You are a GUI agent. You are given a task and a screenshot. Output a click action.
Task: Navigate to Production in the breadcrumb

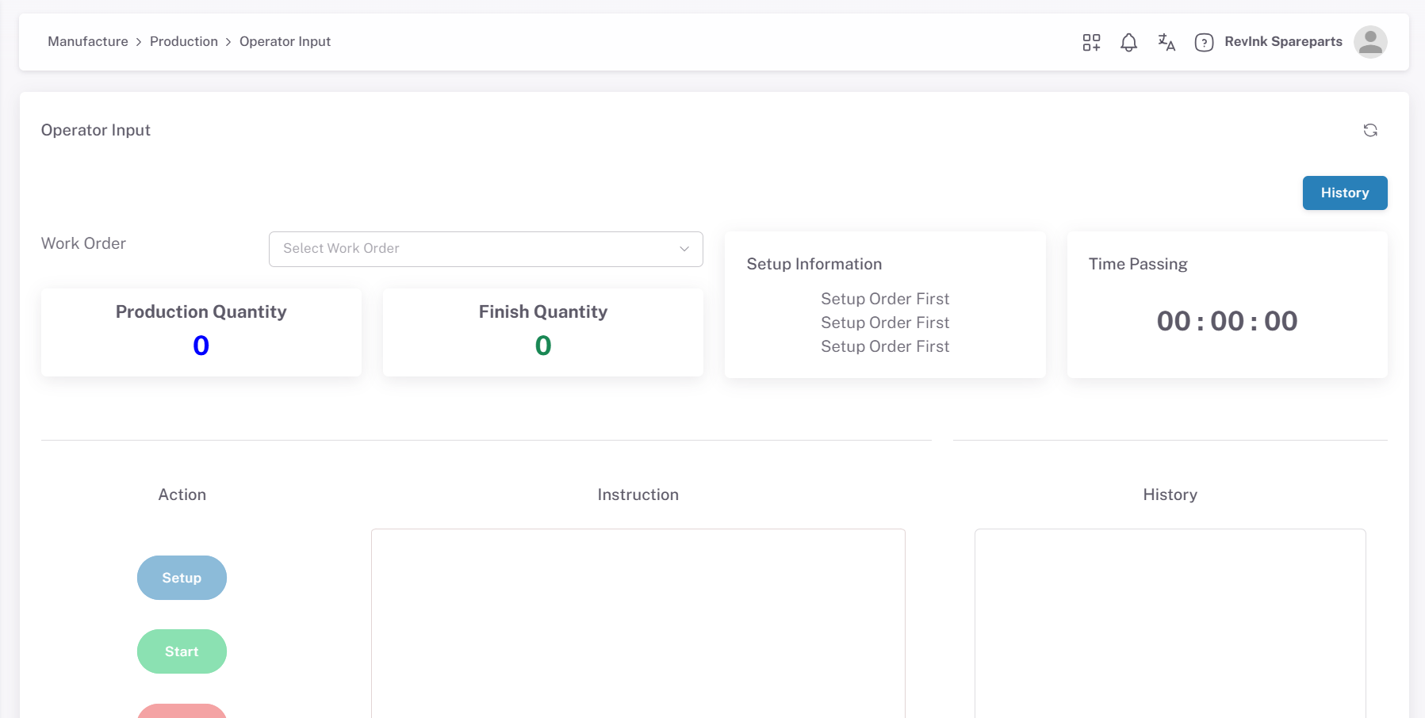(183, 42)
